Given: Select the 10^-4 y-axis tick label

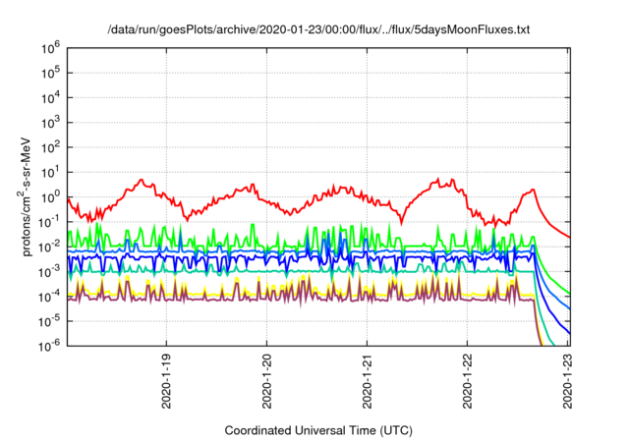Looking at the screenshot, I should click(50, 298).
